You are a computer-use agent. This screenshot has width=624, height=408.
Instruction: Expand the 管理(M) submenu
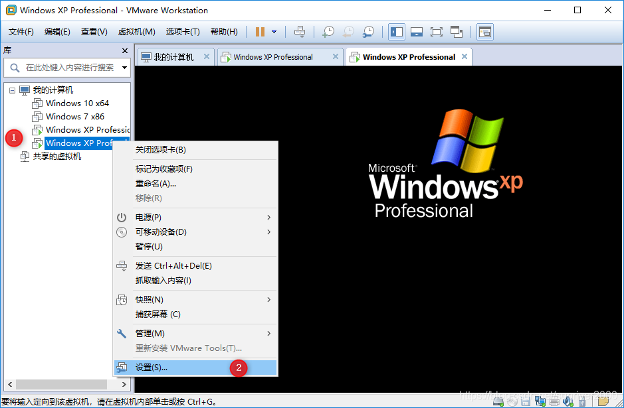coord(195,333)
